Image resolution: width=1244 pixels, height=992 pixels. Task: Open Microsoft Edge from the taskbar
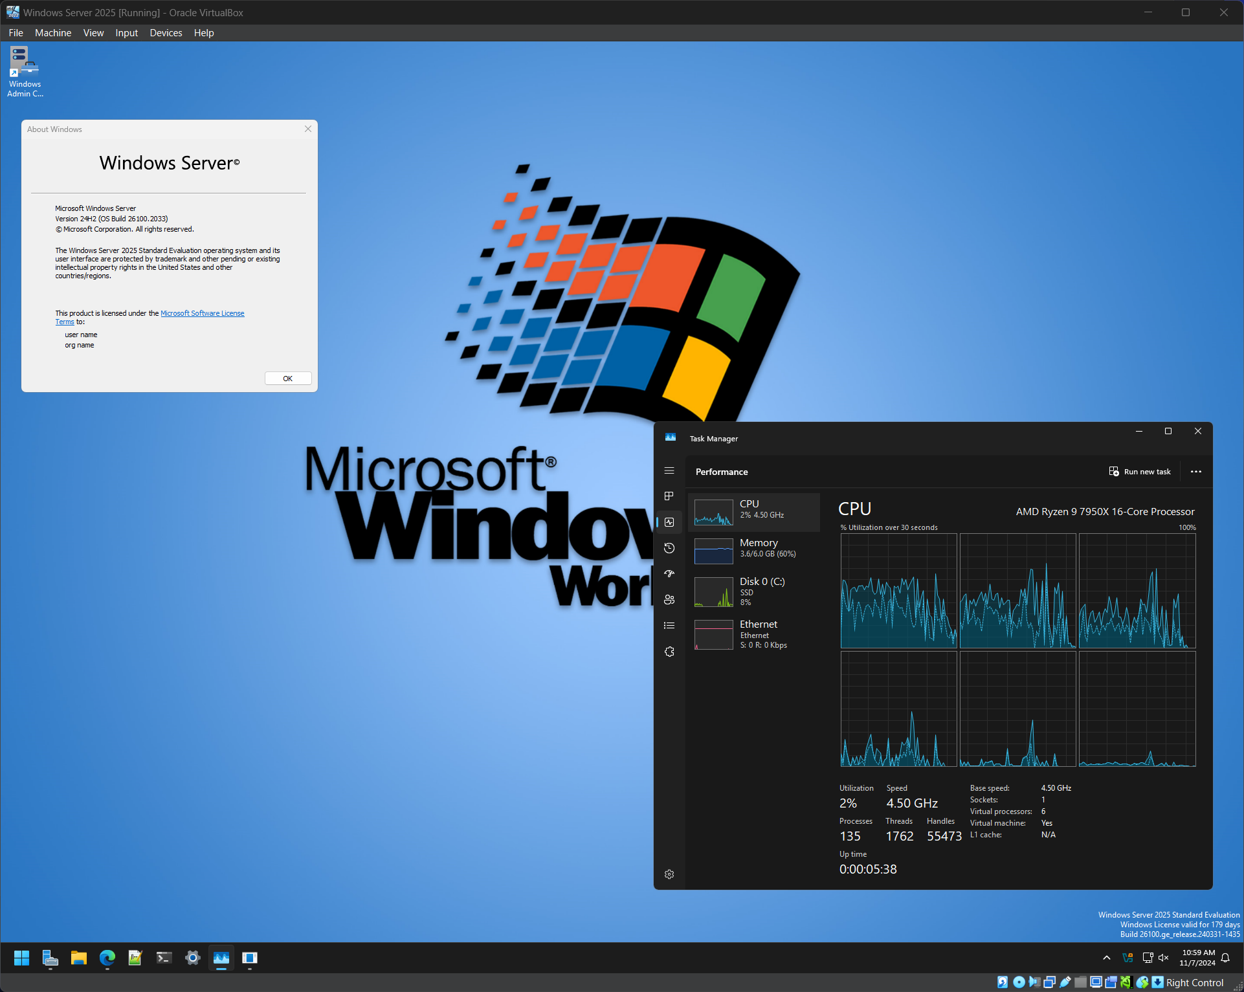pos(107,958)
